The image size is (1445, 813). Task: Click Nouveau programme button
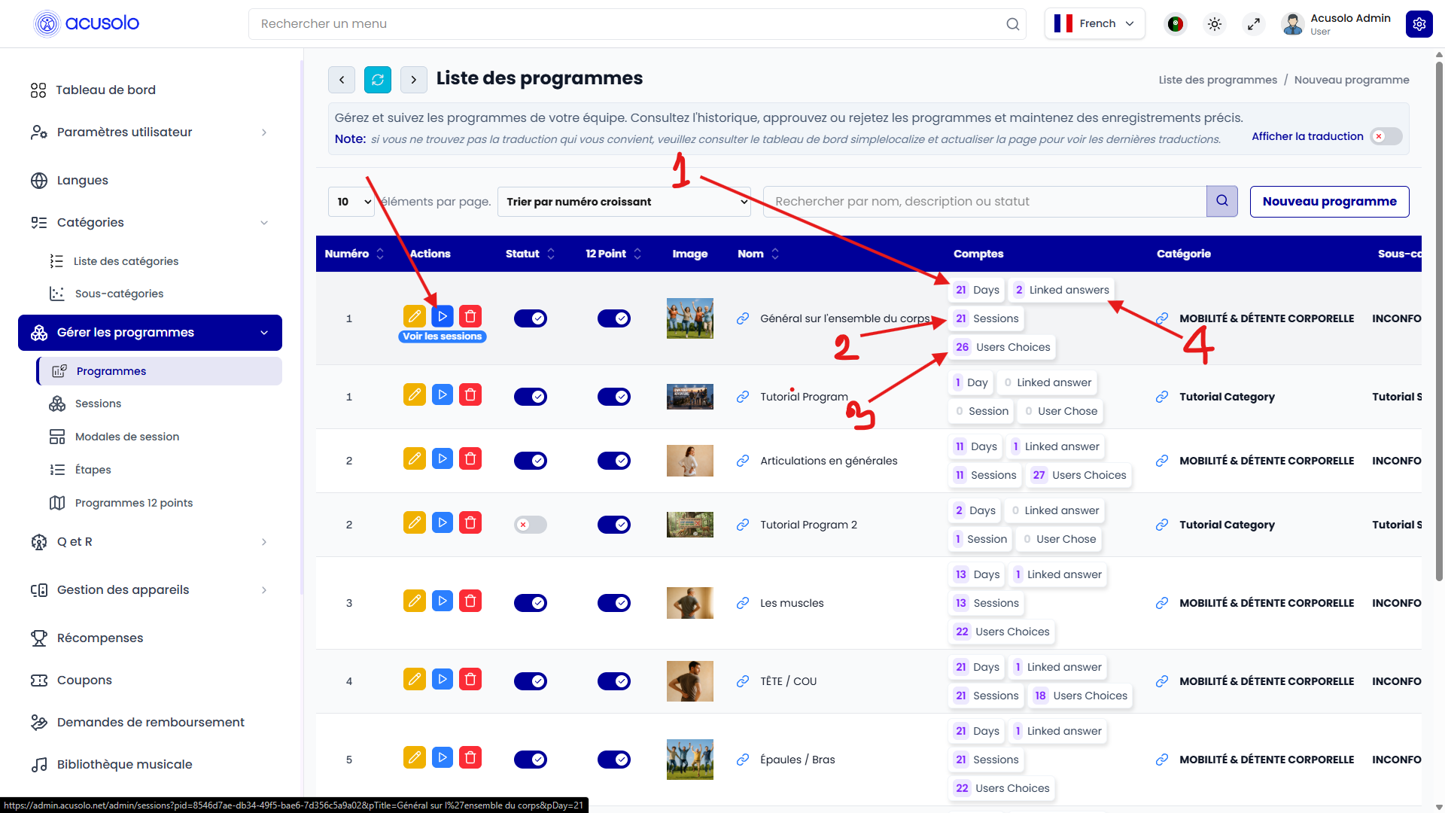pyautogui.click(x=1329, y=202)
